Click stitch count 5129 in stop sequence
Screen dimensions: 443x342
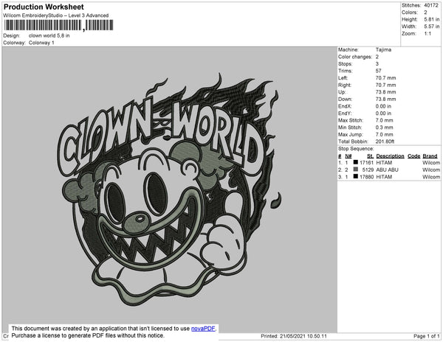pyautogui.click(x=368, y=170)
